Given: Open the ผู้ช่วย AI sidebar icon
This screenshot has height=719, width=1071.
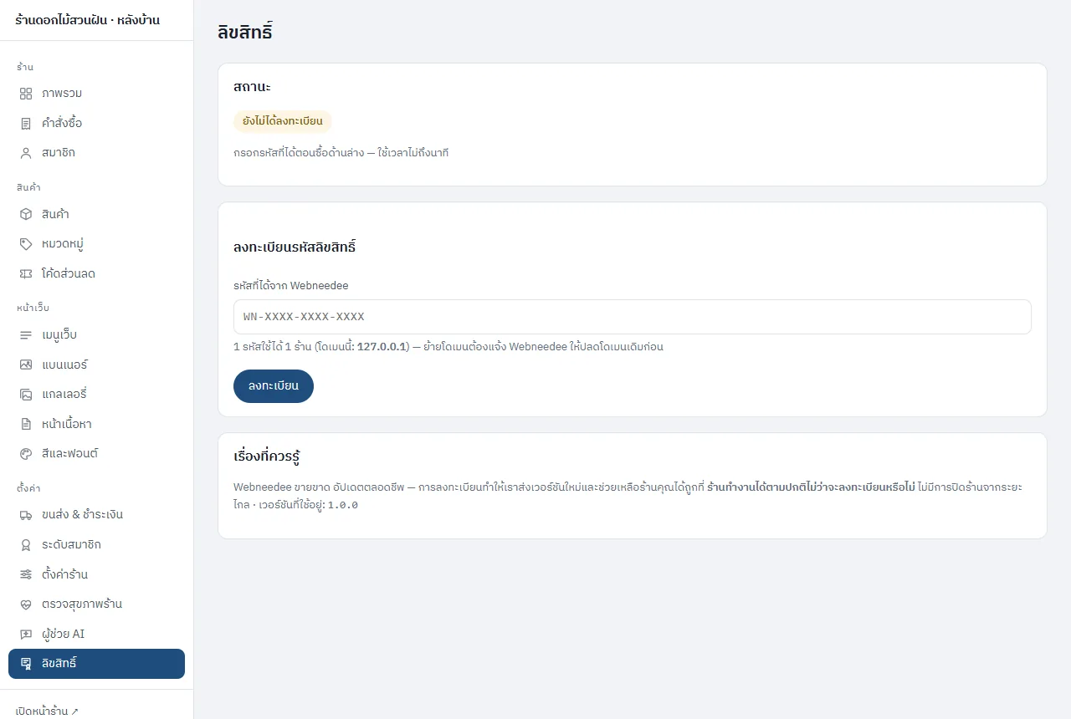Looking at the screenshot, I should (26, 634).
